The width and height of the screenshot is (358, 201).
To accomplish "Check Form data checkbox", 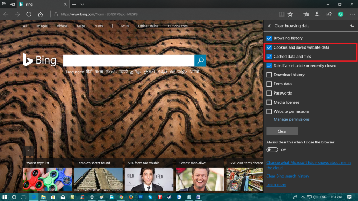I will (x=269, y=84).
